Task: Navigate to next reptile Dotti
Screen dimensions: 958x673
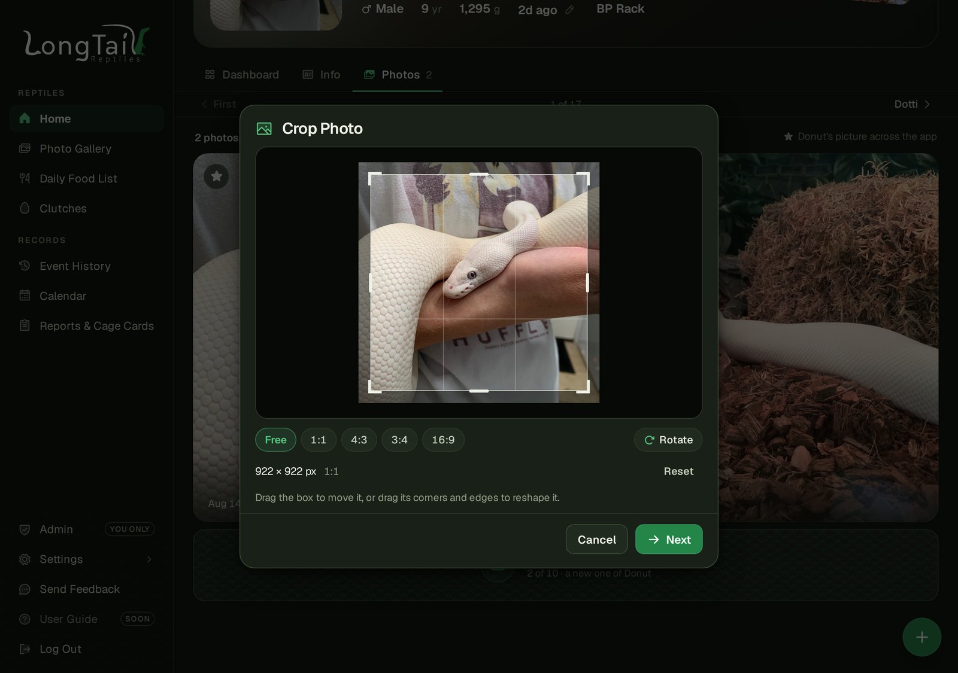Action: click(912, 104)
